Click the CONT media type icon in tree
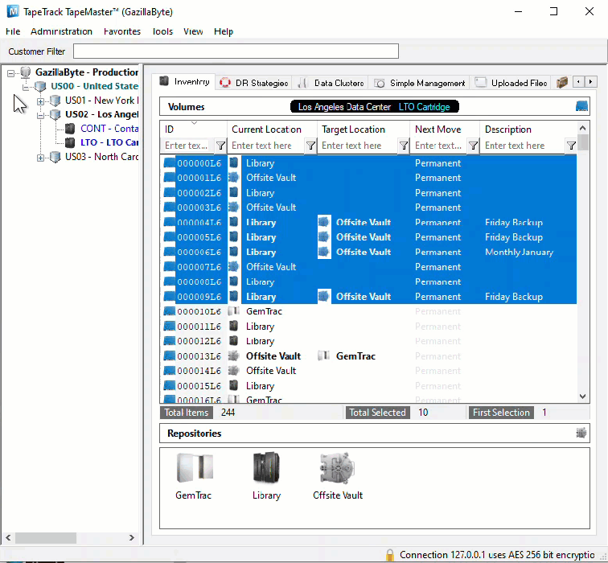The height and width of the screenshot is (563, 608). (x=70, y=129)
